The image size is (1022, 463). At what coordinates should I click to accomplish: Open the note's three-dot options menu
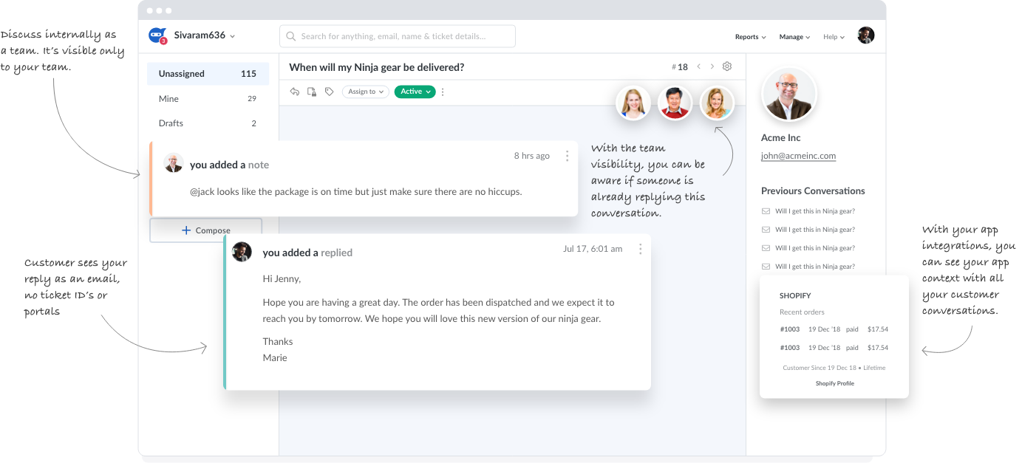click(x=567, y=156)
